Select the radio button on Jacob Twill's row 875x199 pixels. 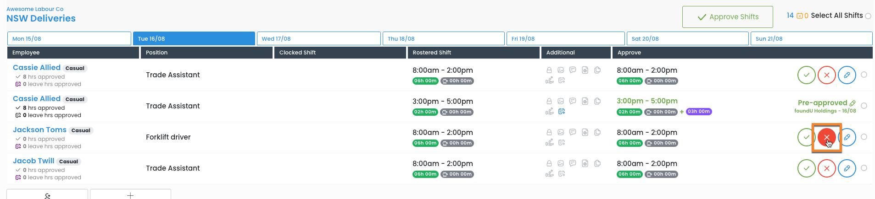point(864,168)
